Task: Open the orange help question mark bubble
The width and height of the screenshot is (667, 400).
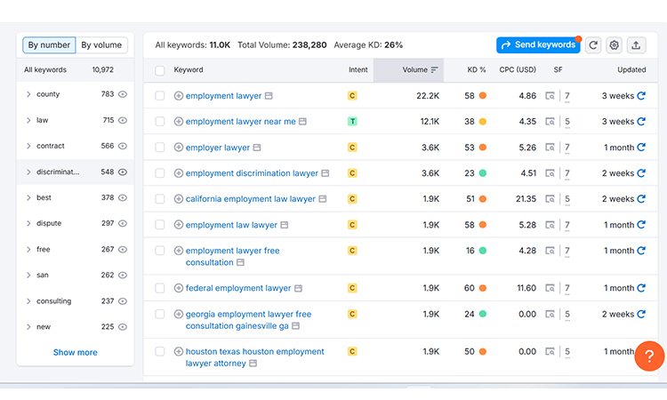Action: [649, 356]
